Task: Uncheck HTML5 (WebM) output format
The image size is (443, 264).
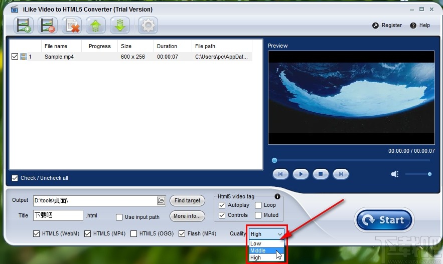Action: (x=36, y=233)
